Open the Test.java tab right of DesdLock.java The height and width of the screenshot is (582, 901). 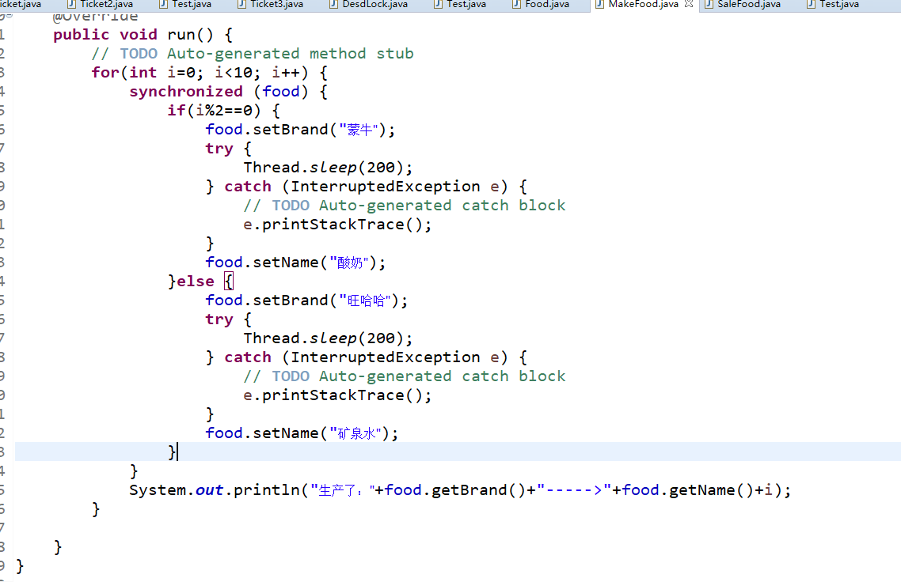click(x=460, y=4)
